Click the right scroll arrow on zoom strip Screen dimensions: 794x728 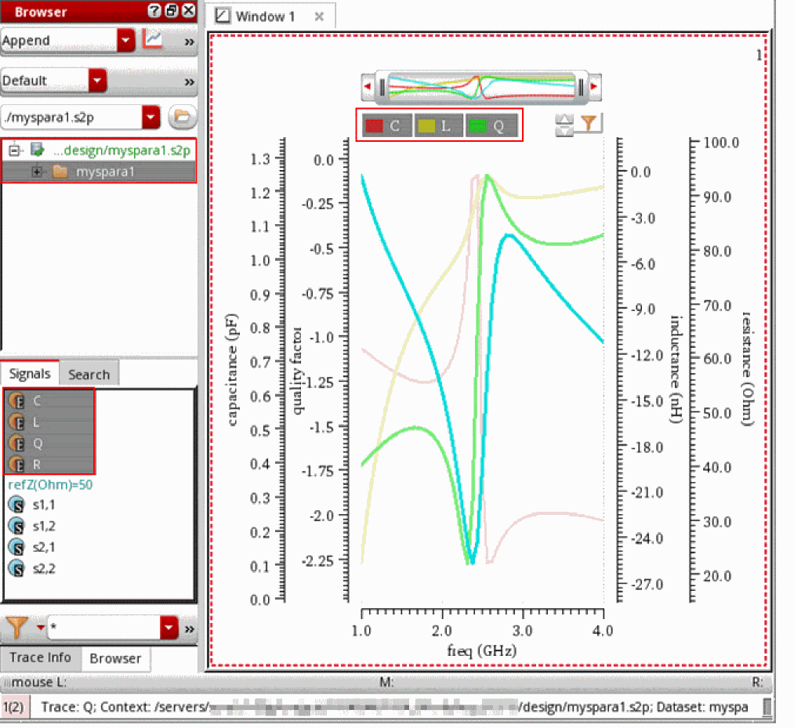(594, 85)
